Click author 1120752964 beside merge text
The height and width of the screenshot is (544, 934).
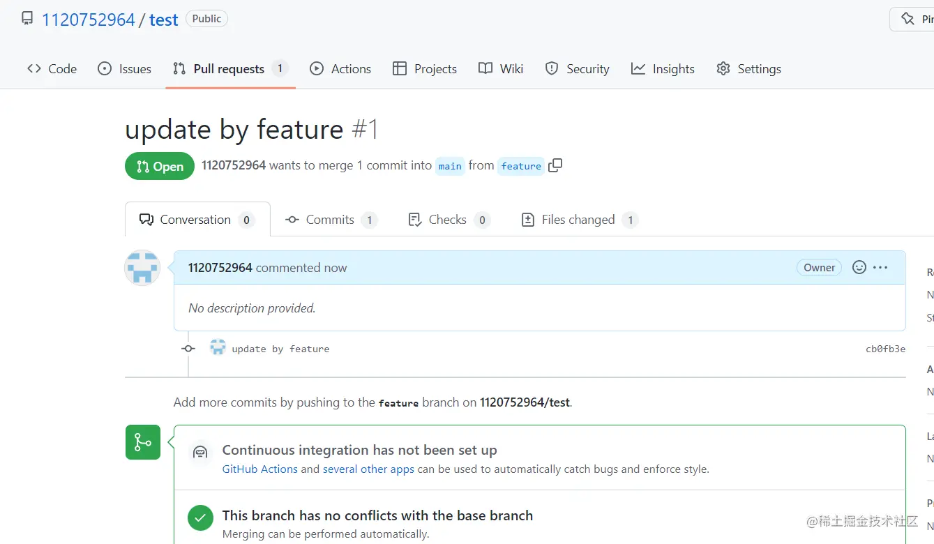(234, 165)
